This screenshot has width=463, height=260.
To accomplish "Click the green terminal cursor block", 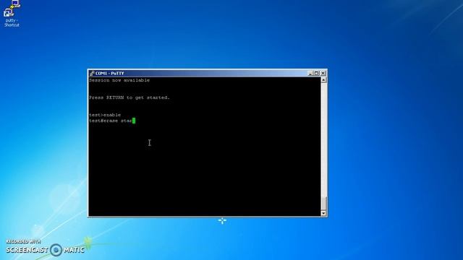I will pyautogui.click(x=134, y=121).
